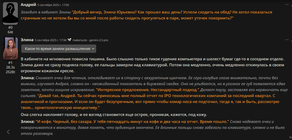Screen dimensions: 292x140
Task: Click the sender name 'Элина' in the header
Action: (27, 40)
